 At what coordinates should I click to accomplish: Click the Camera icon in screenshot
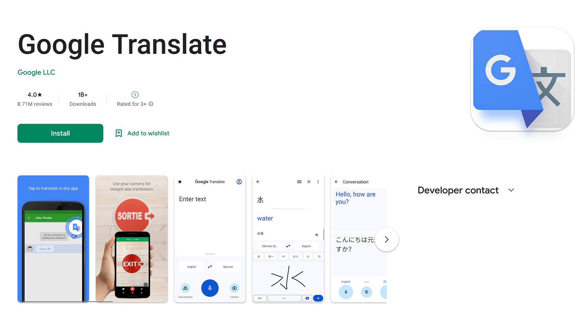[x=234, y=288]
